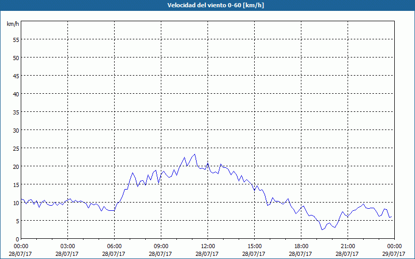415x259 pixels.
Task: Click the y-axis value 10
Action: [16, 203]
